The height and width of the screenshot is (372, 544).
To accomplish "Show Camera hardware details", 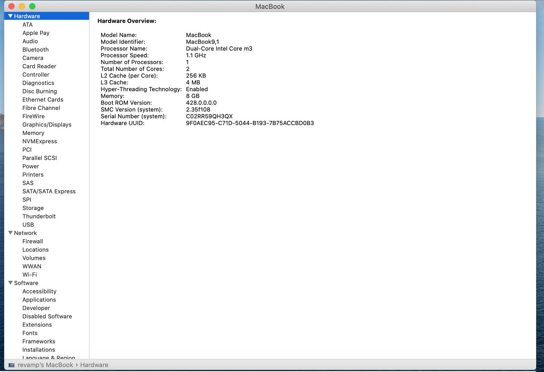I will click(x=33, y=58).
